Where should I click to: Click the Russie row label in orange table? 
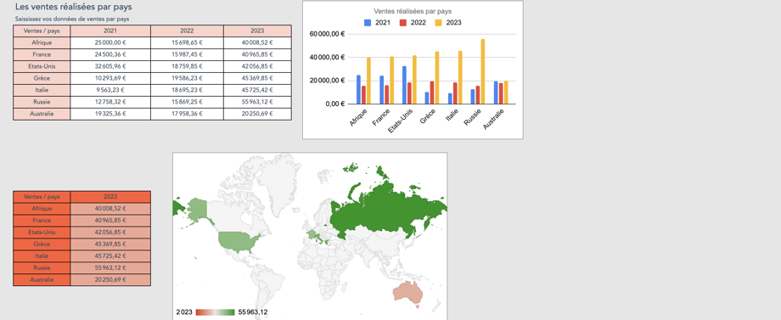(x=42, y=267)
